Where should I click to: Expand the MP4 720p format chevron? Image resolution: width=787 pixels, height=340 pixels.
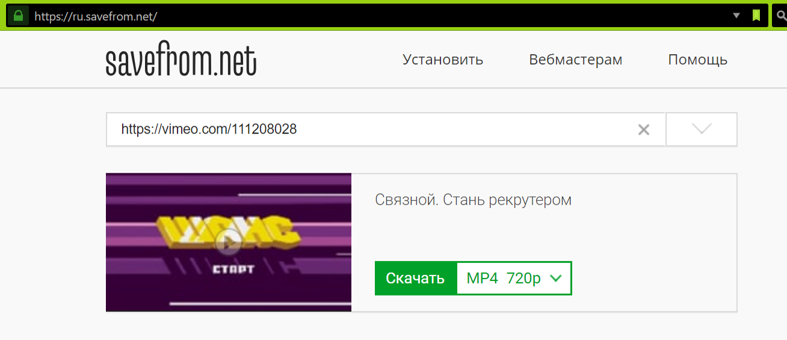556,278
